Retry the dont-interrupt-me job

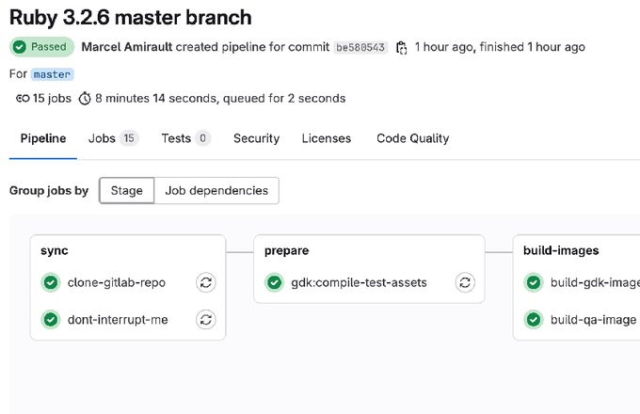[206, 319]
